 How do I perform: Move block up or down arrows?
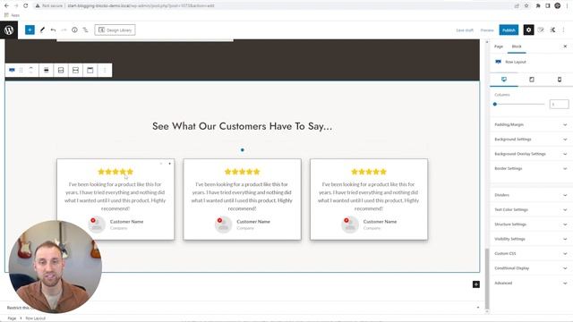(x=30, y=70)
